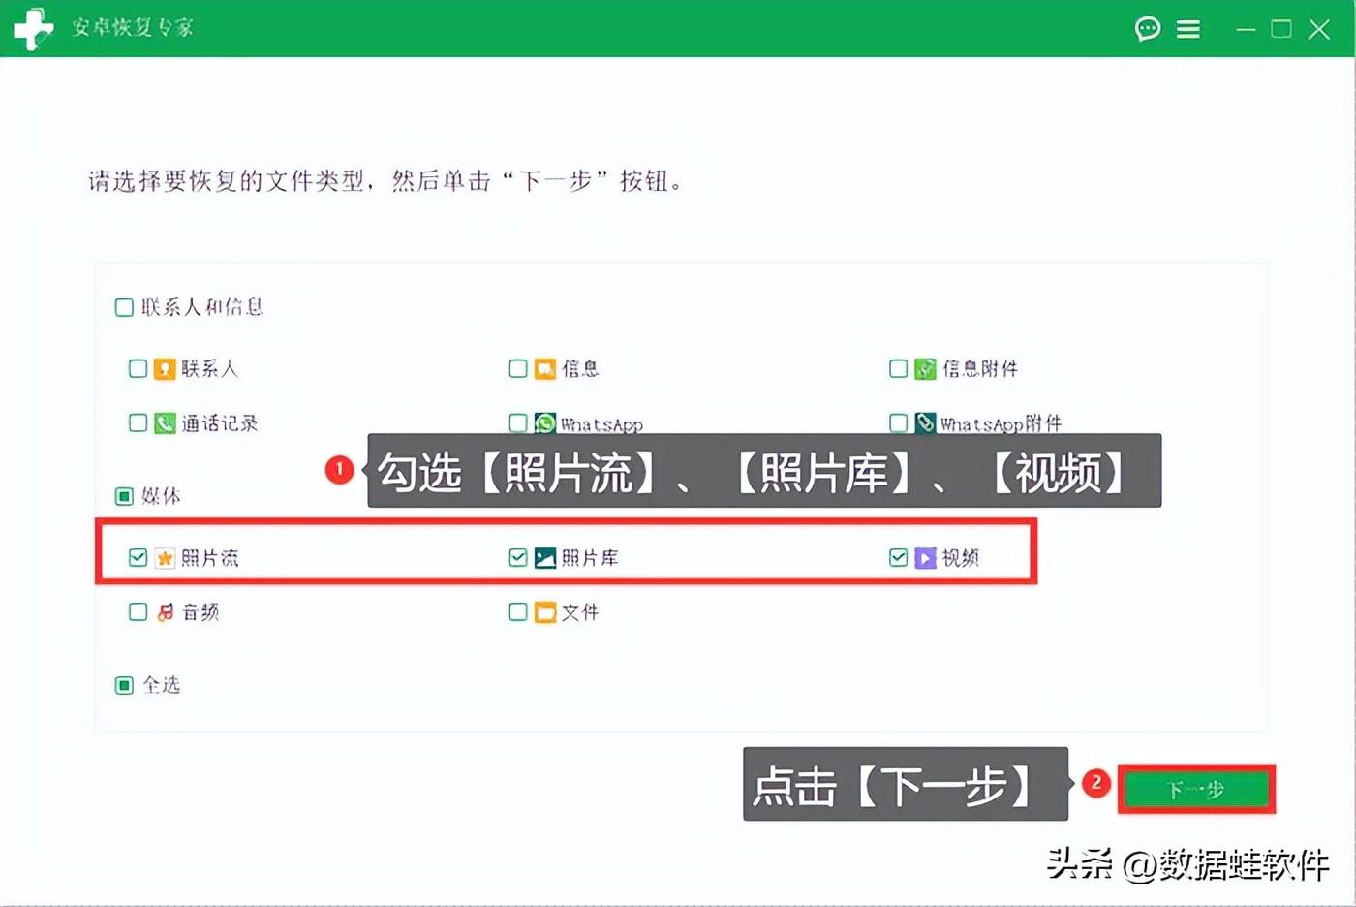Click the 安卓恢复专家 window title
The height and width of the screenshot is (907, 1356).
(x=133, y=28)
